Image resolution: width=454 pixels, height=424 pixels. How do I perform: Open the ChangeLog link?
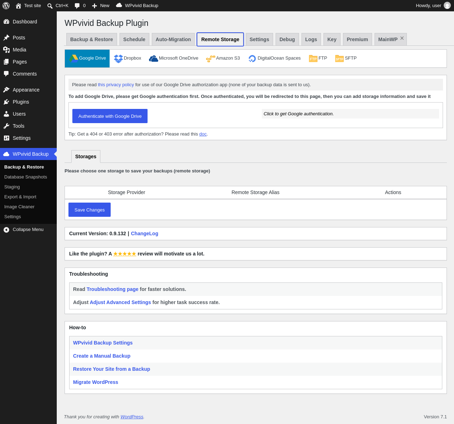coord(144,233)
